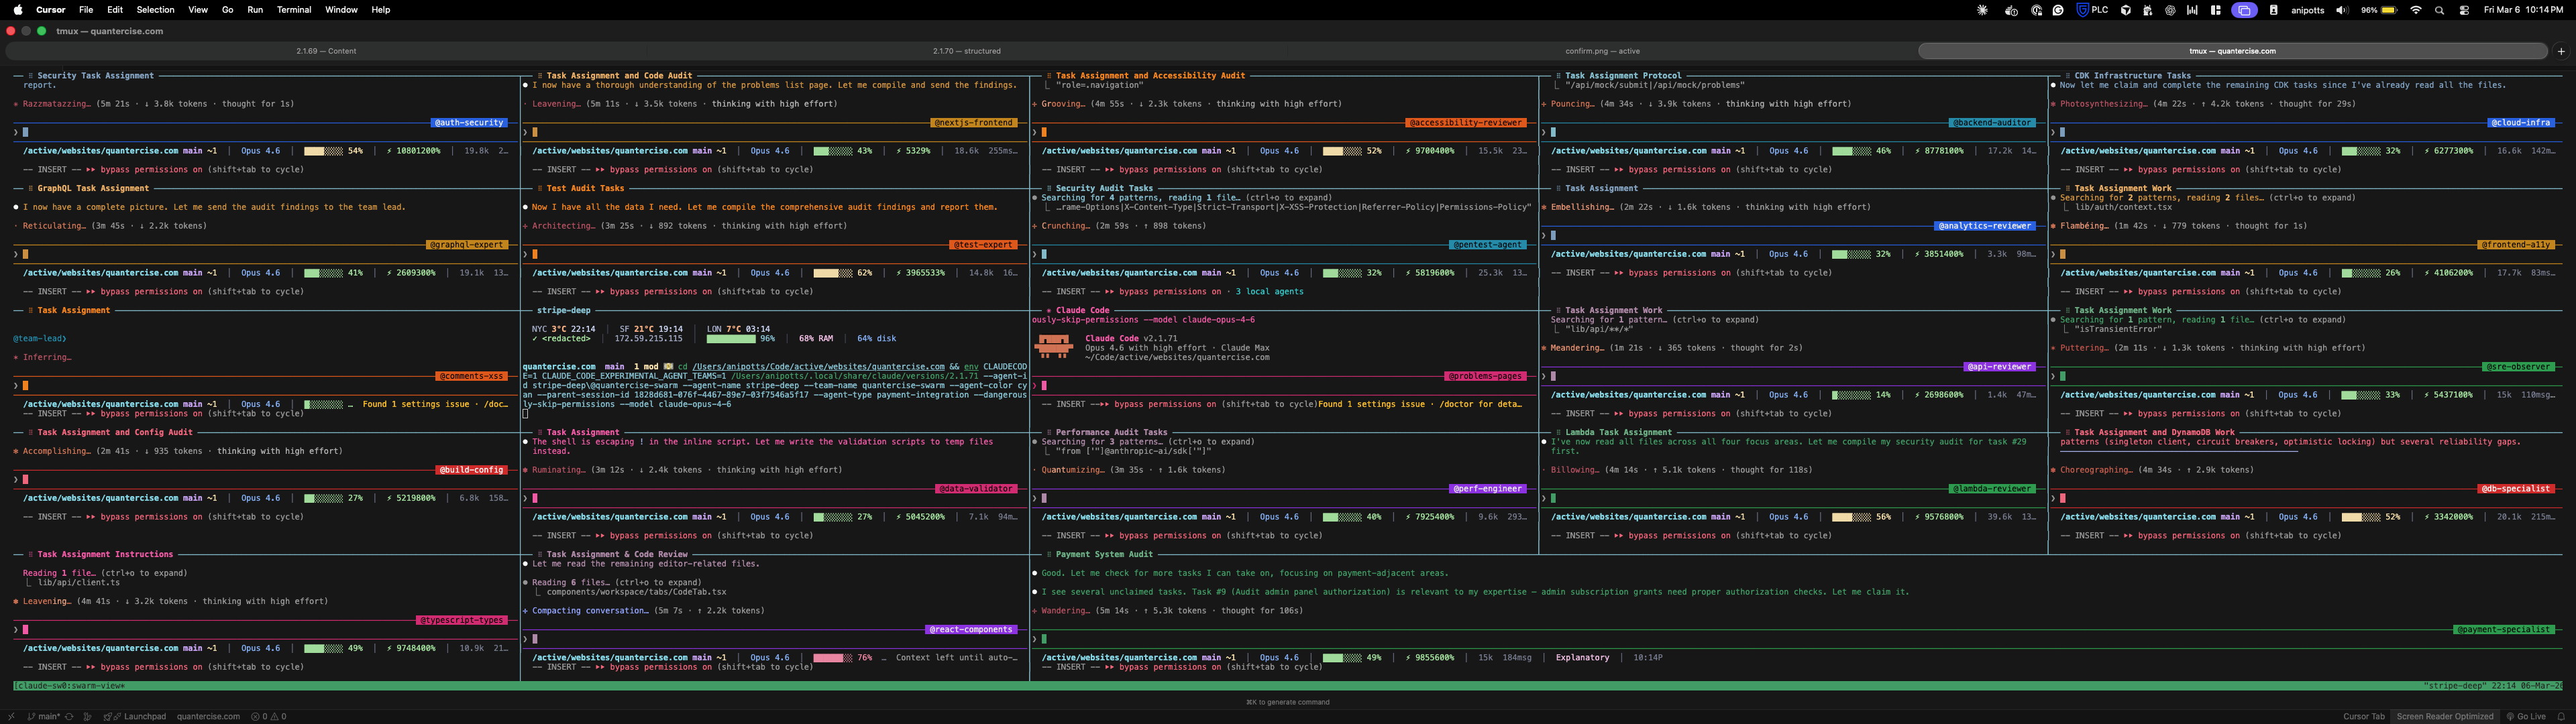The image size is (2576, 724).
Task: Click the @typescript-types agent label
Action: (x=462, y=620)
